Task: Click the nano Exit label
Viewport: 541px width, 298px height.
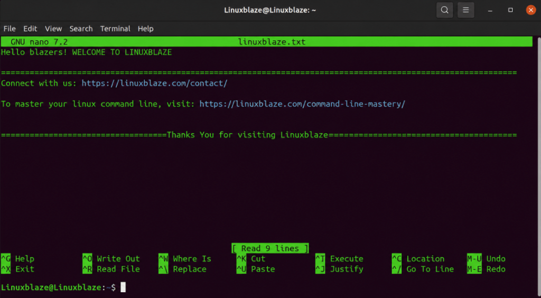Action: [x=24, y=269]
